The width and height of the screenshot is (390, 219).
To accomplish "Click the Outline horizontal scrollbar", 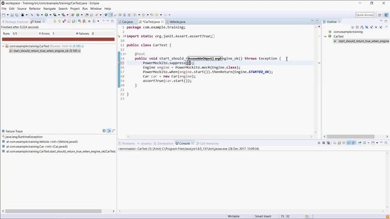I will (350, 136).
